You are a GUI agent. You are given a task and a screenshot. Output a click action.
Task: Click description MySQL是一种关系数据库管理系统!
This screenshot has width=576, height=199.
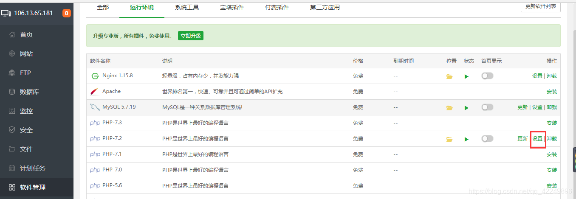coord(202,107)
